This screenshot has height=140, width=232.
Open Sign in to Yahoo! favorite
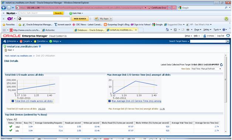[x=141, y=24]
